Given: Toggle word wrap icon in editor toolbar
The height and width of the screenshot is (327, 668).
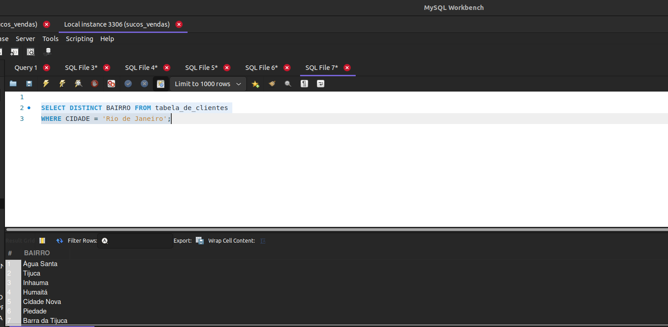Looking at the screenshot, I should pos(320,83).
